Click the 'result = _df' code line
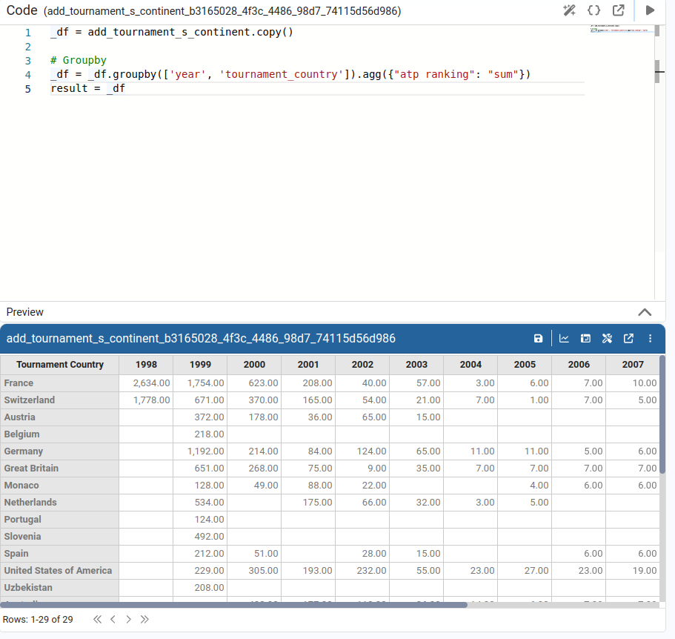675x639 pixels. (x=88, y=89)
